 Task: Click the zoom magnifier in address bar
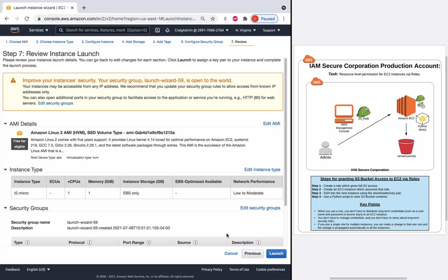click(x=203, y=19)
